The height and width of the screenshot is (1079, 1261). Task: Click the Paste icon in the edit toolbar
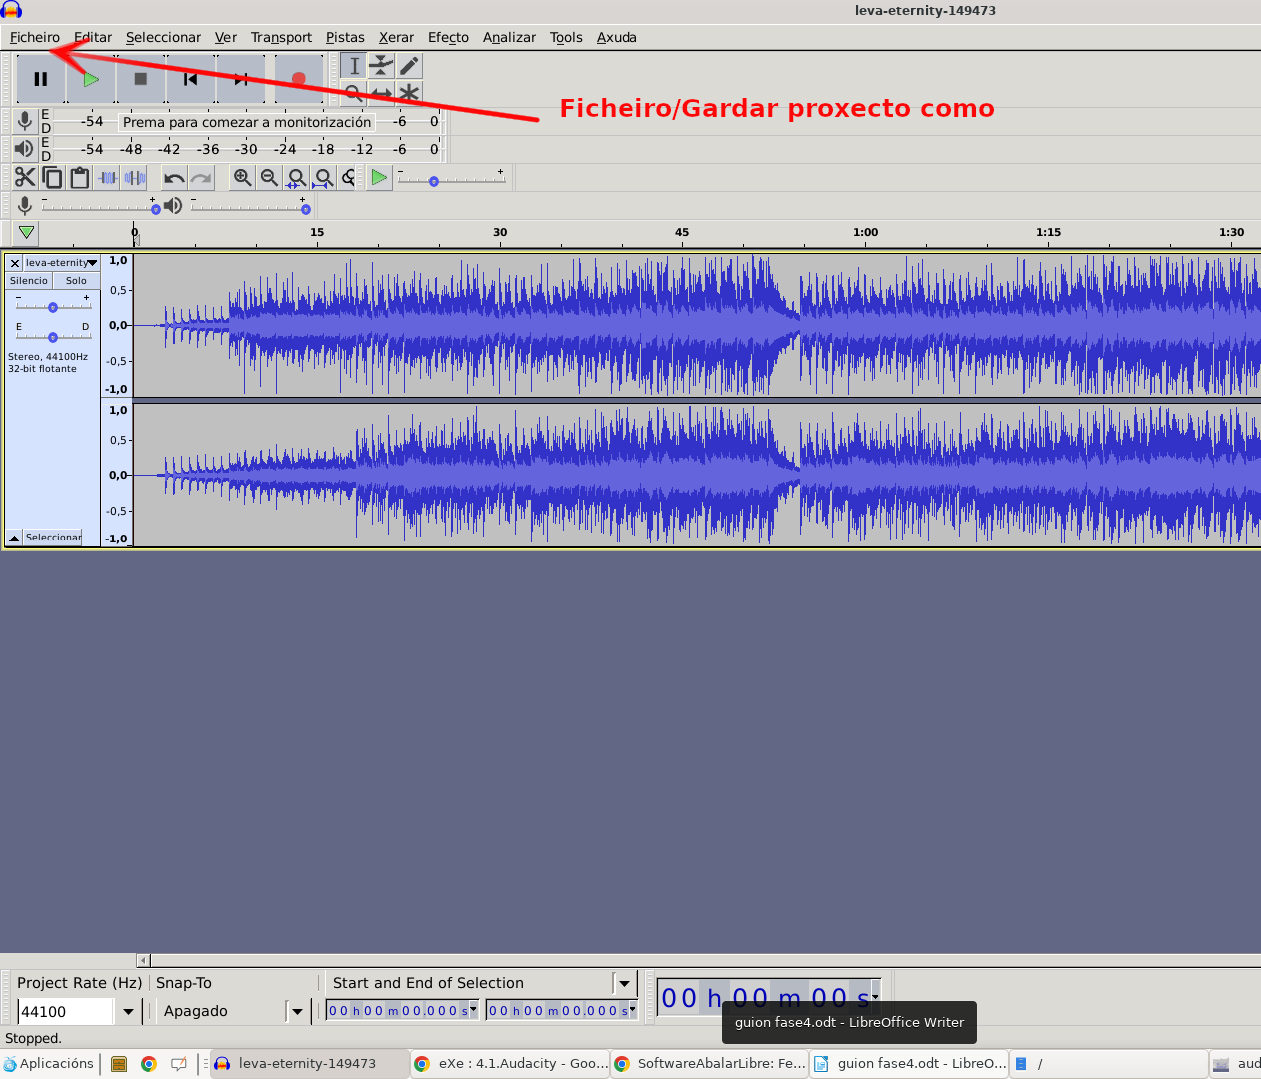(79, 177)
